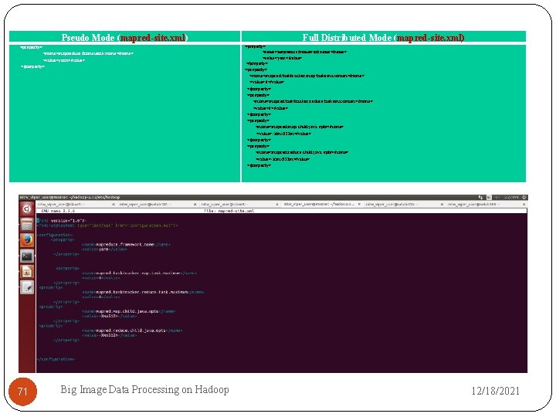This screenshot has width=556, height=417.
Task: Click mapred.reduce.child.java.opts line in terminal
Action: pos(132,331)
